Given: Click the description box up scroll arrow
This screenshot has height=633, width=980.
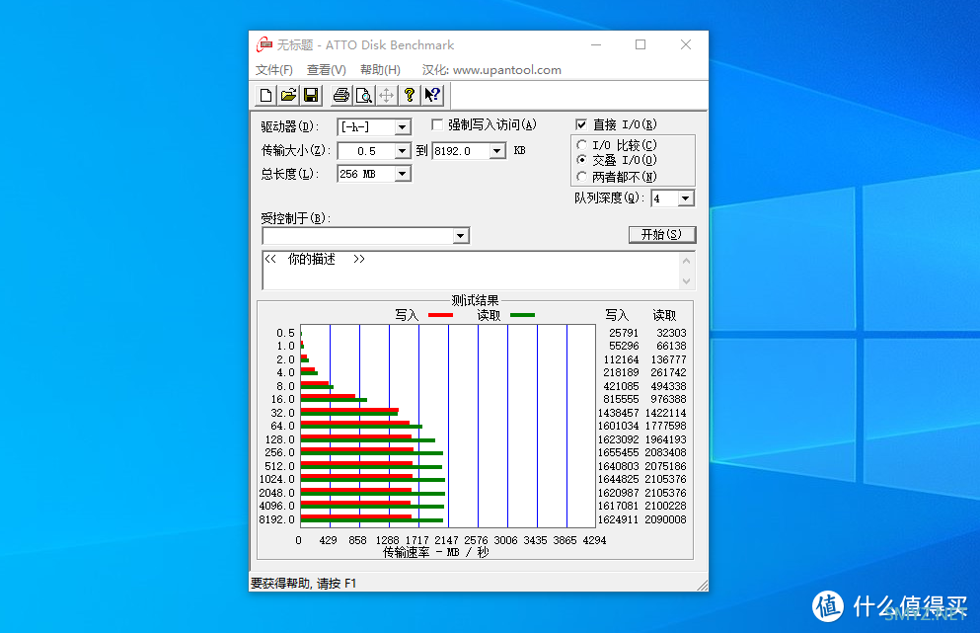Looking at the screenshot, I should (686, 261).
